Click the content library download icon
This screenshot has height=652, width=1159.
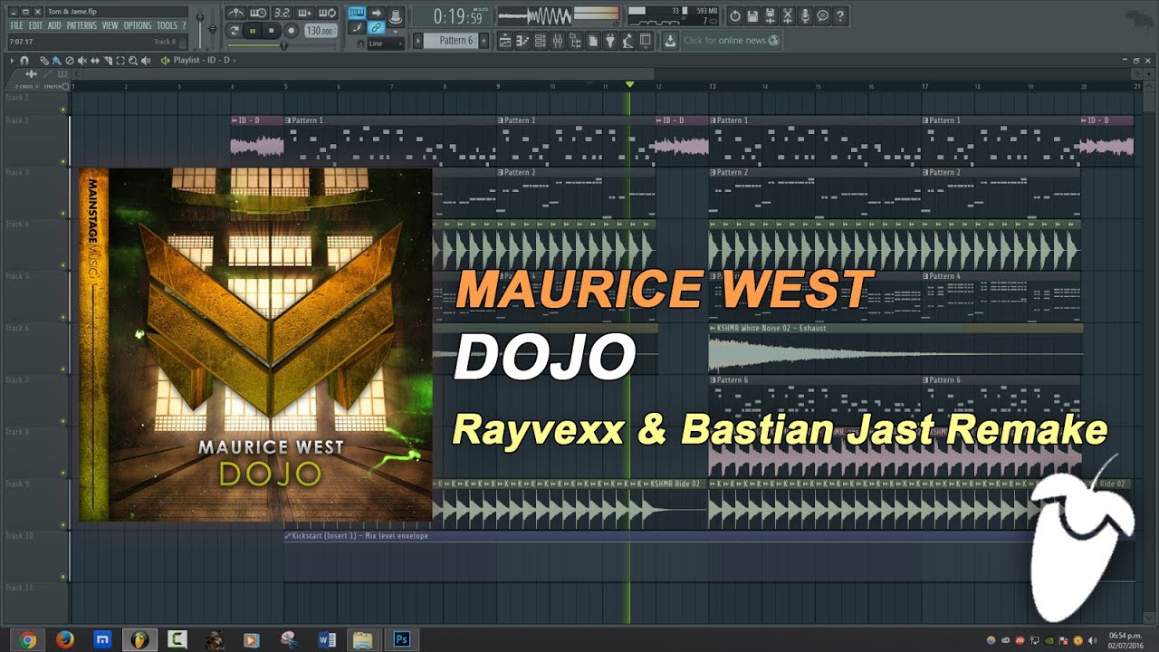[670, 41]
